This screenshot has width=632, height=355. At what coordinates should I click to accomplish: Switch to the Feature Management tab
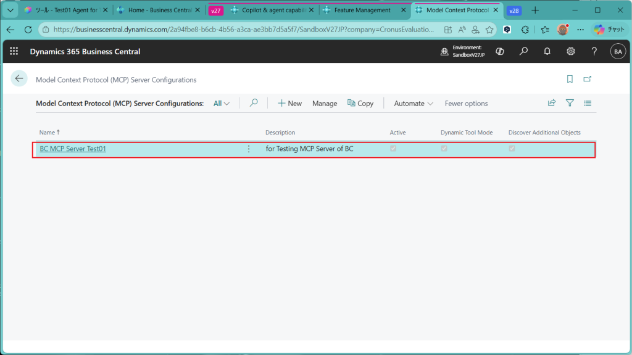pos(362,10)
